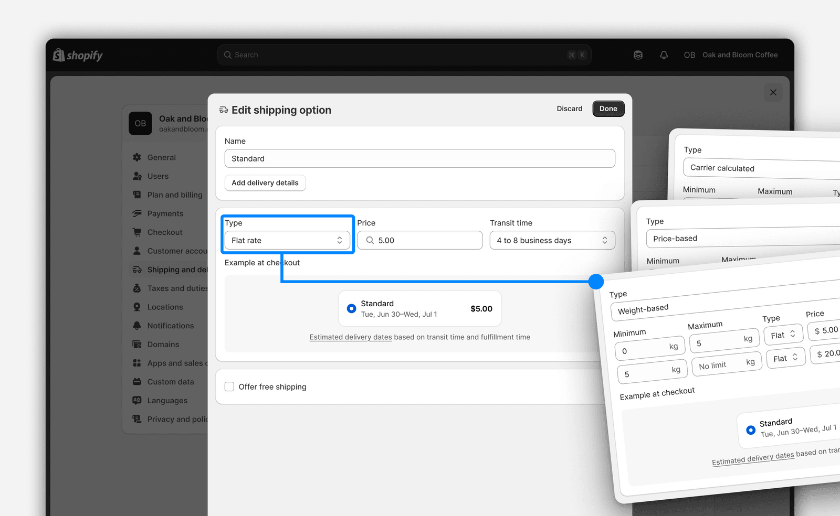
Task: Click the Languages icon in sidebar
Action: click(x=137, y=400)
